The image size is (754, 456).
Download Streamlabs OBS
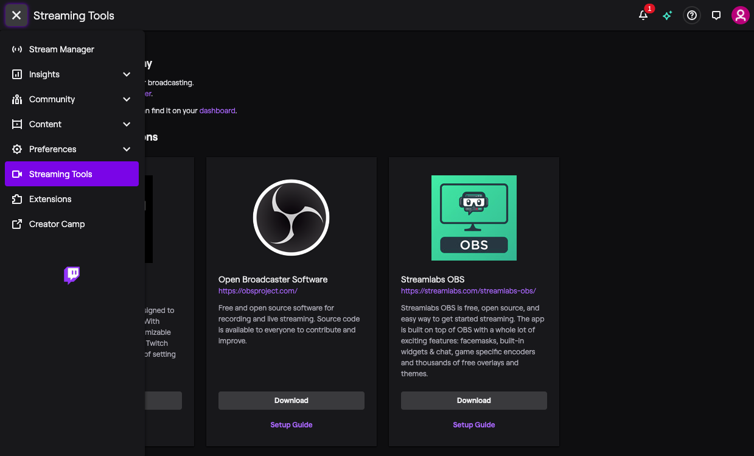(474, 401)
